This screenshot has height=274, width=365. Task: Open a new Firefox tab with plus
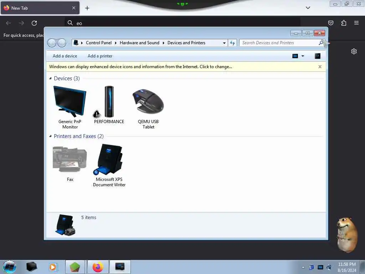click(87, 8)
